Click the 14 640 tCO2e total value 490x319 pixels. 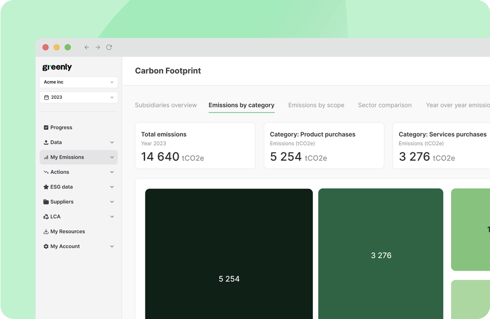(x=172, y=157)
